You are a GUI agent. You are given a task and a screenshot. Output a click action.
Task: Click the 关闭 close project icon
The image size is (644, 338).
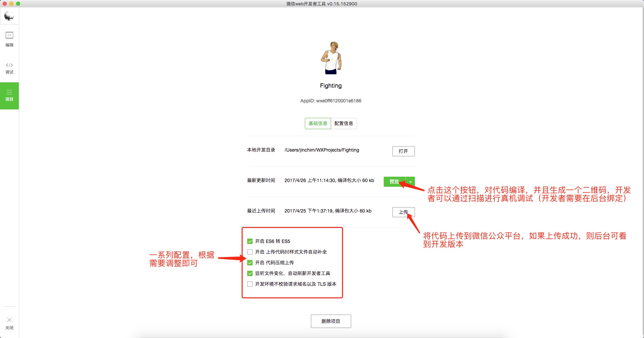[x=9, y=324]
